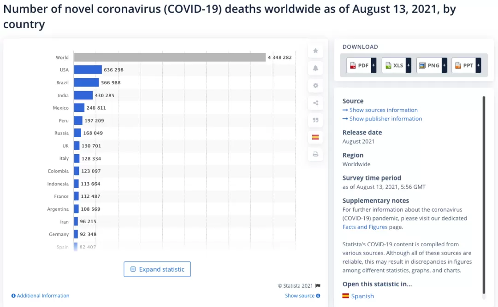Click the Spanish flag icon in chart toolbar
The height and width of the screenshot is (307, 498).
coord(315,137)
